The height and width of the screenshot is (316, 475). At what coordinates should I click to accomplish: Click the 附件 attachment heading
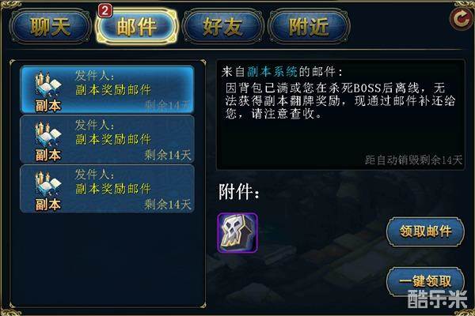[x=239, y=192]
